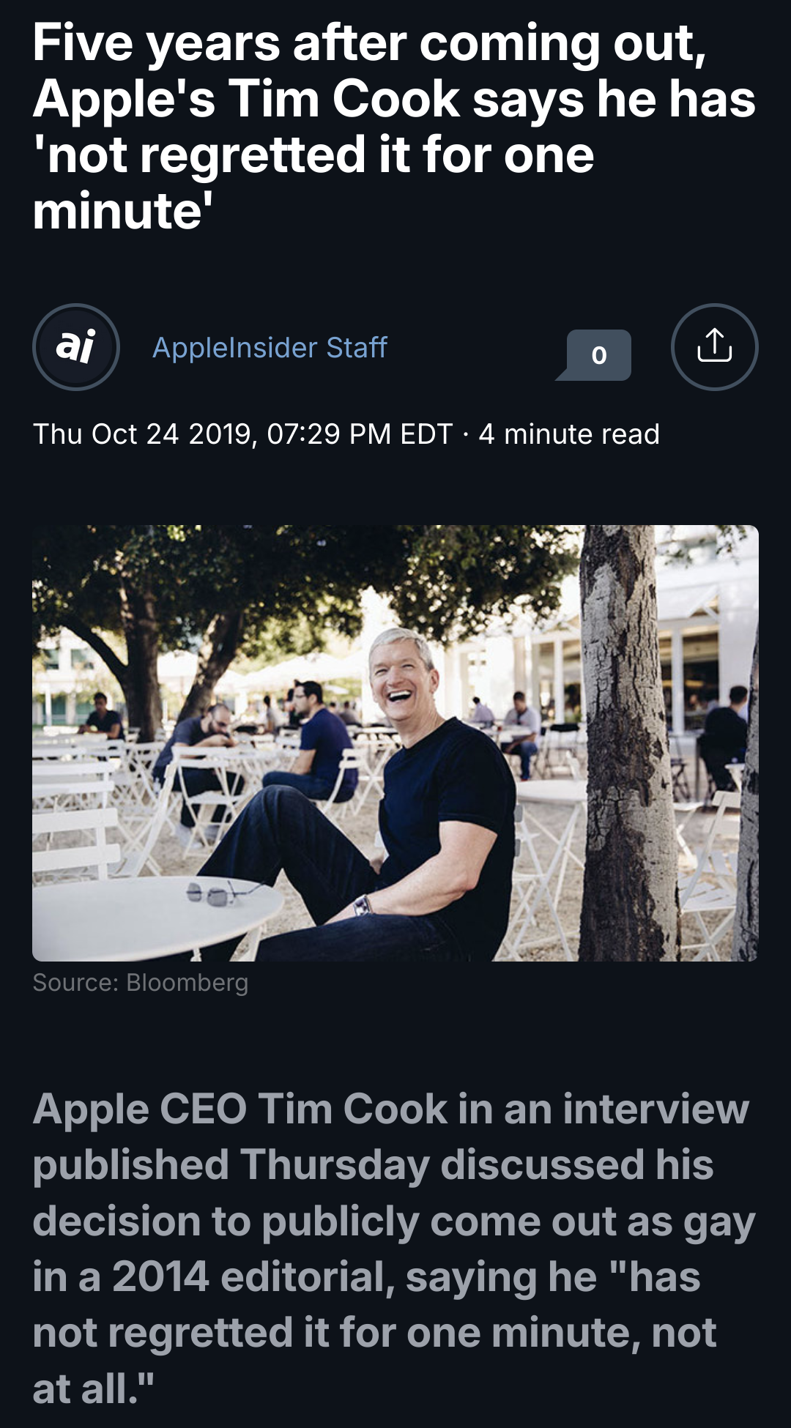Tap the 'Source: Bloomberg' image caption

pos(141,983)
